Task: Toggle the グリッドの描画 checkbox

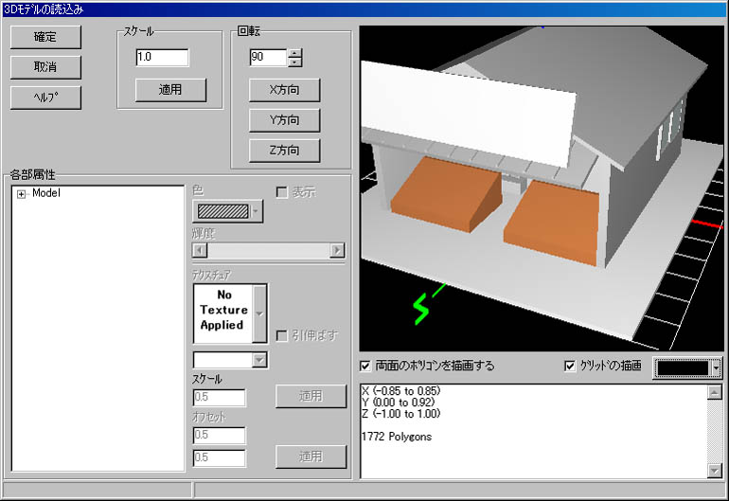Action: (570, 367)
